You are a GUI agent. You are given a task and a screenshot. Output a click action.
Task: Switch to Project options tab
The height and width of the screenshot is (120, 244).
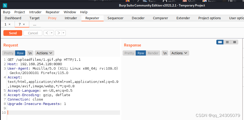coord(210,18)
